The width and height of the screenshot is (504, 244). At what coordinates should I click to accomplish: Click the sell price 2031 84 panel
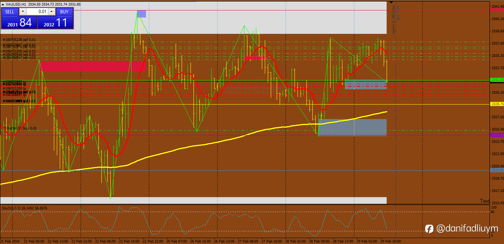pos(19,22)
